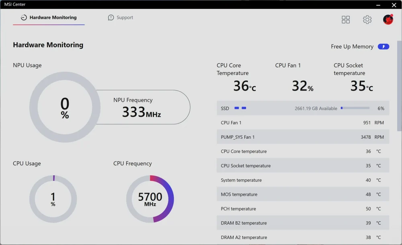The width and height of the screenshot is (402, 245).
Task: Open the features grid view icon
Action: pyautogui.click(x=346, y=20)
